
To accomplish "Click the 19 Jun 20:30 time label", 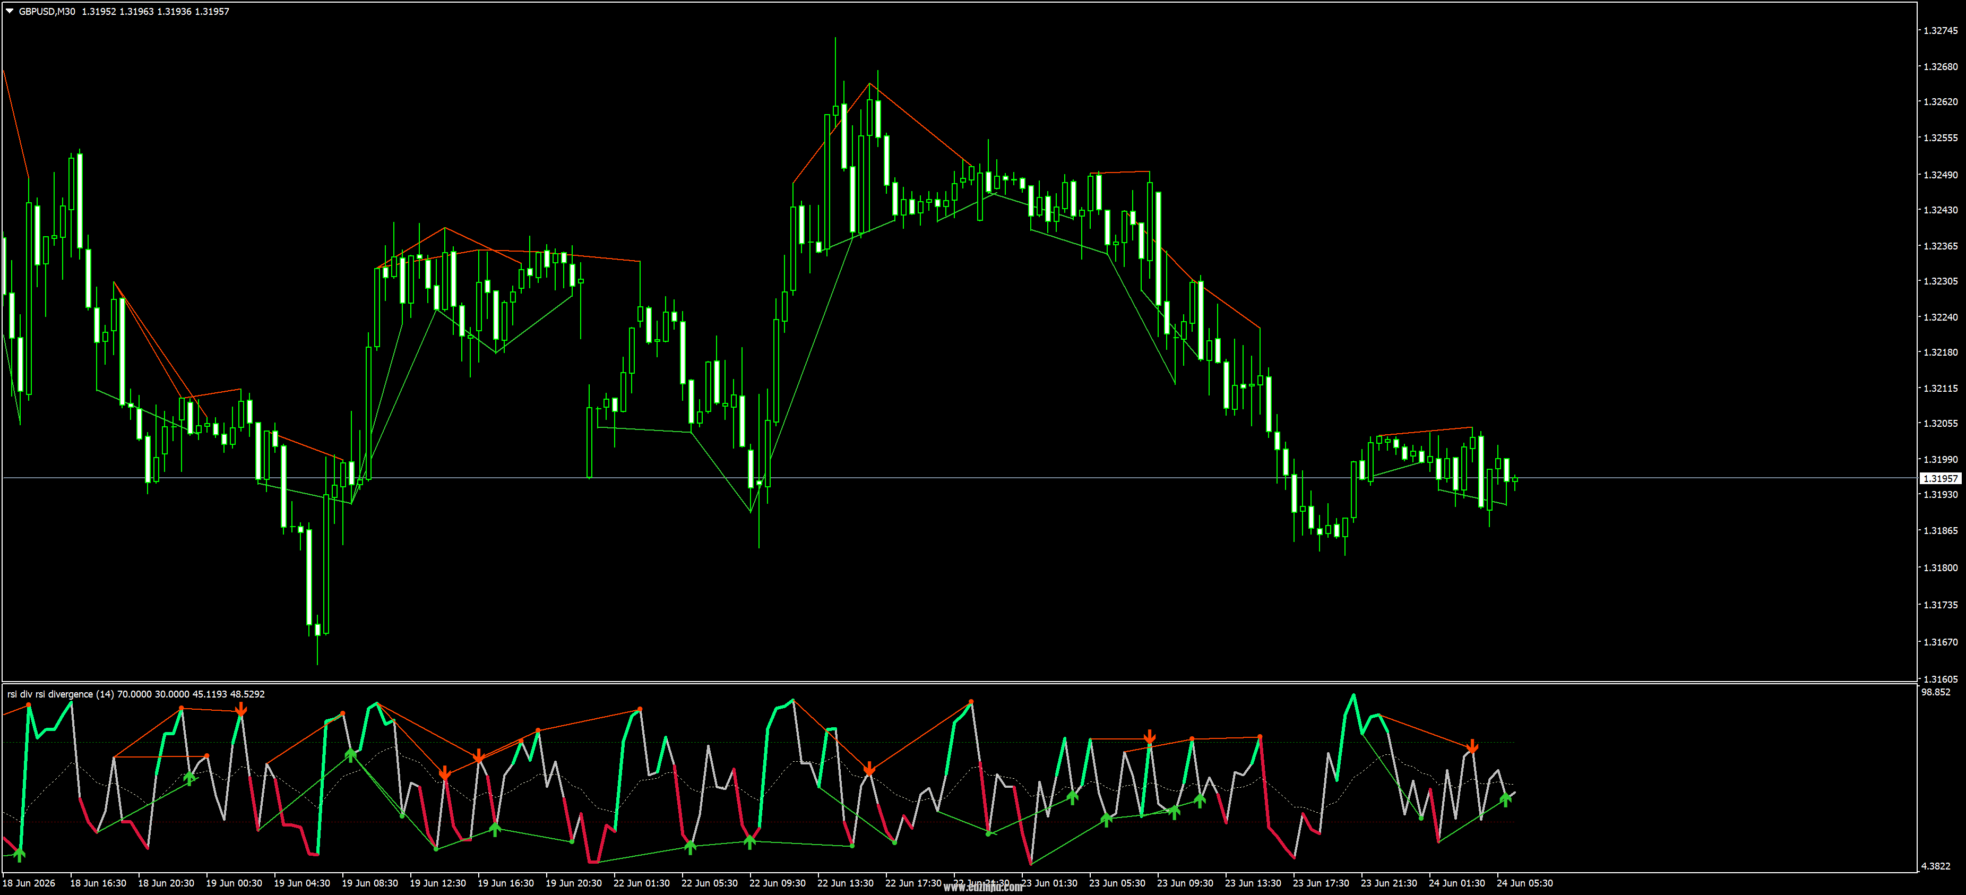I will point(573,883).
